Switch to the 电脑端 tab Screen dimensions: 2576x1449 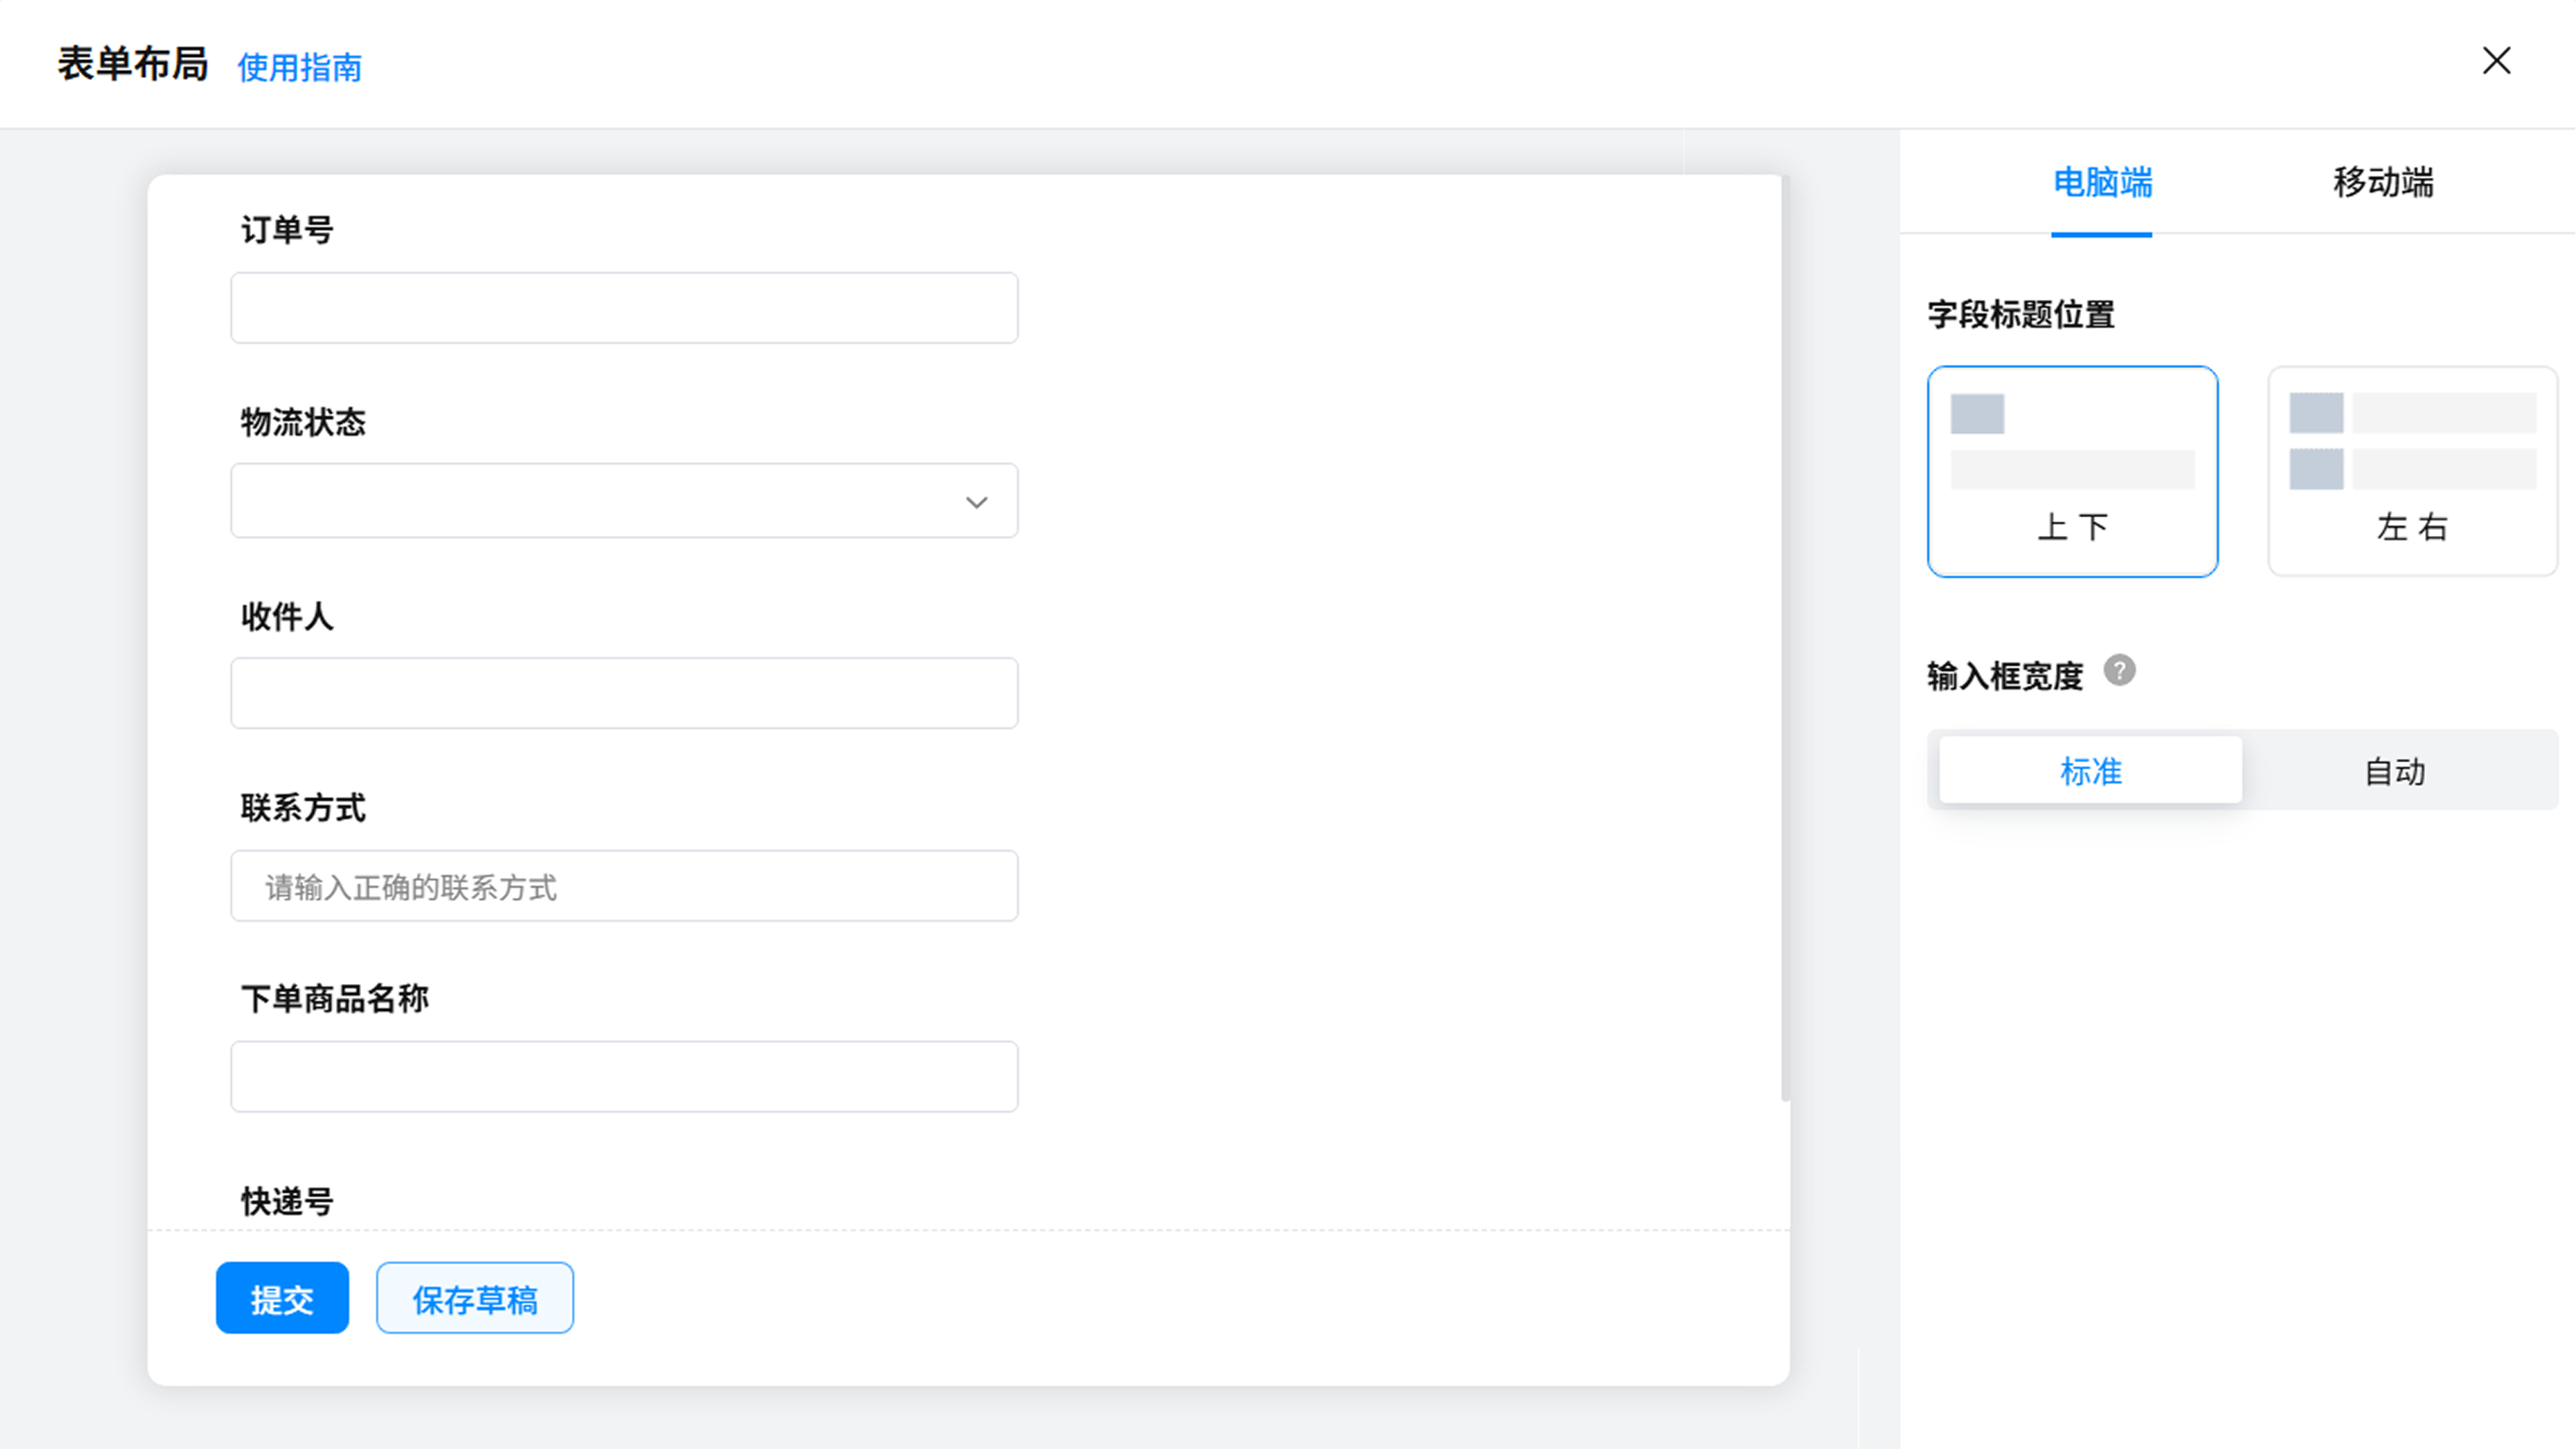(x=2102, y=183)
